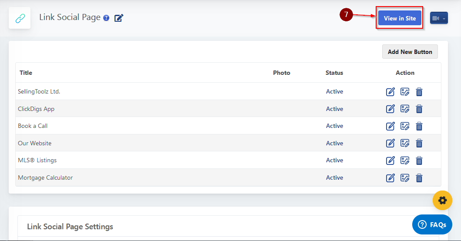Image resolution: width=461 pixels, height=241 pixels.
Task: Change photo for Book a Call row
Action: point(405,126)
